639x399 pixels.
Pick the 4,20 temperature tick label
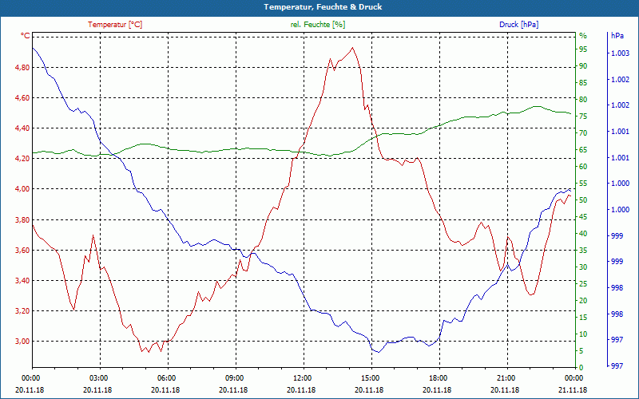click(22, 158)
